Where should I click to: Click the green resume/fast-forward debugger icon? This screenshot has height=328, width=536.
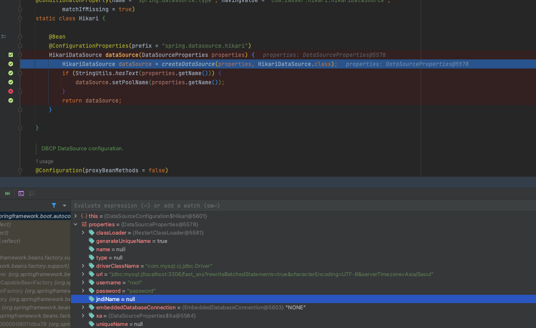7,193
